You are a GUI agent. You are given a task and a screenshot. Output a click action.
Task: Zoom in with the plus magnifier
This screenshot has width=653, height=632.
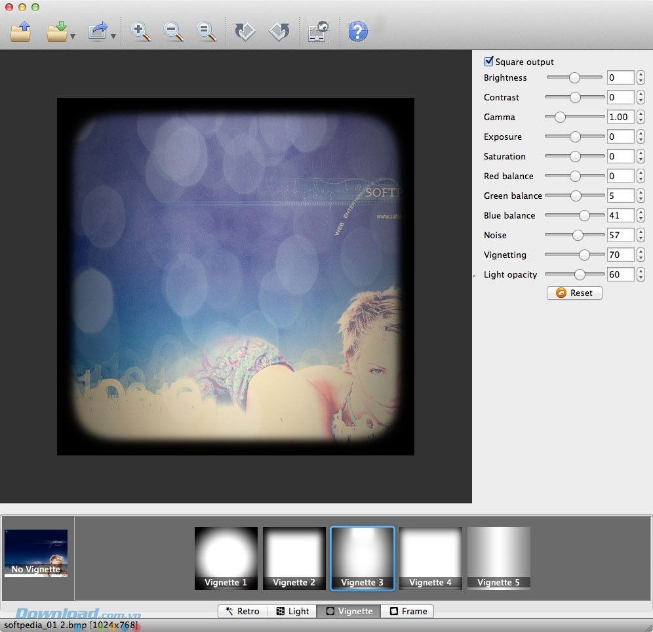click(141, 32)
